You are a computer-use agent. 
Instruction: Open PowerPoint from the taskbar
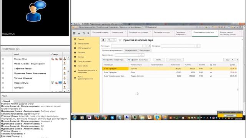point(150,118)
